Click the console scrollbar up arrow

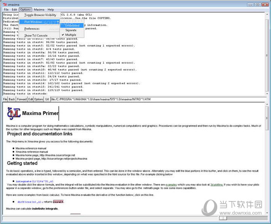point(267,14)
